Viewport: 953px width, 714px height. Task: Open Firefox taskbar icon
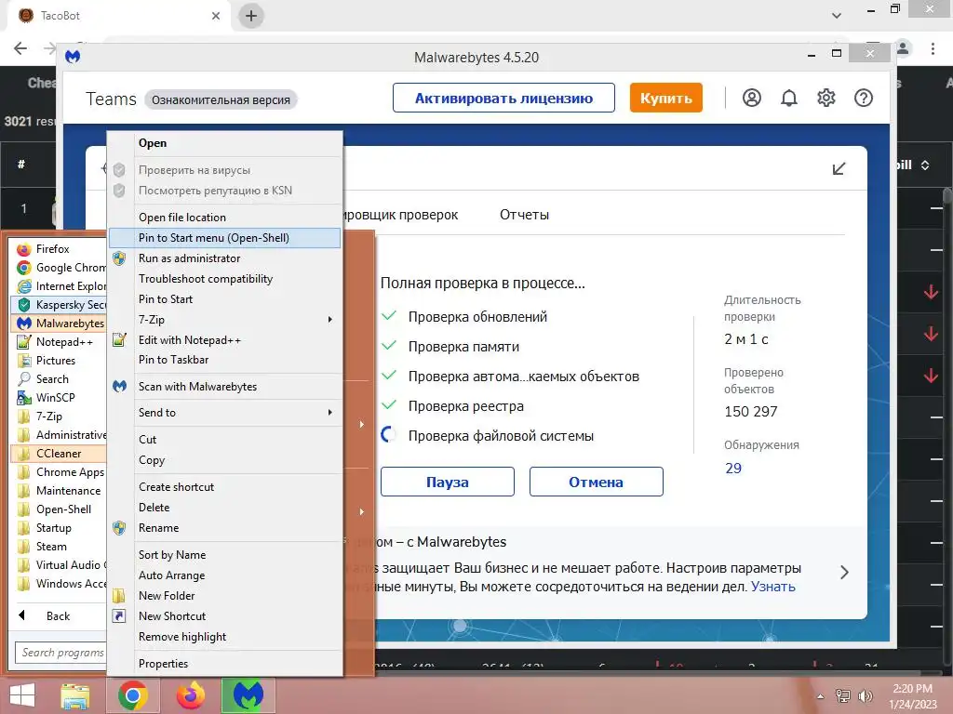191,695
